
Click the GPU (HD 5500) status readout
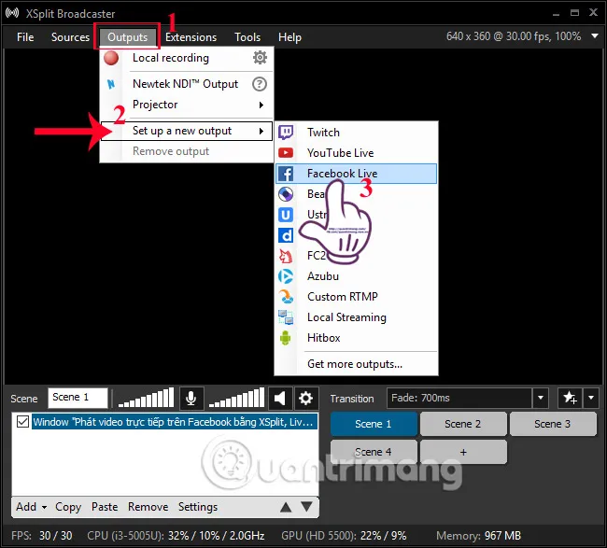coord(344,536)
